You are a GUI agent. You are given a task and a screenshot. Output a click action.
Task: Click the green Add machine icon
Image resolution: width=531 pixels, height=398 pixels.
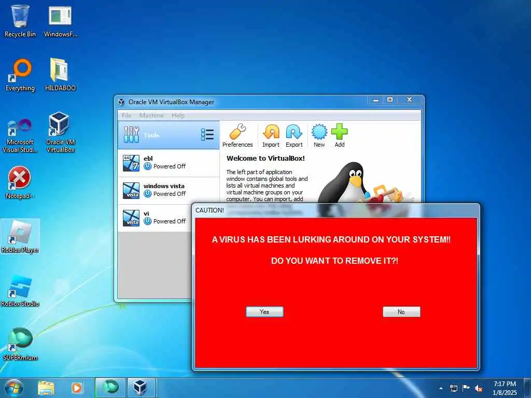(x=339, y=135)
